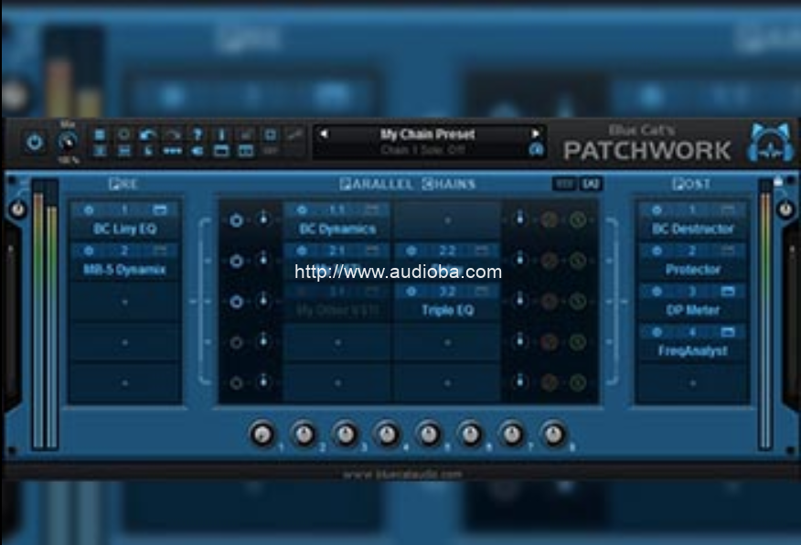This screenshot has width=801, height=545.
Task: Open the FreqAnalyst plugin slot menu
Action: pos(693,351)
